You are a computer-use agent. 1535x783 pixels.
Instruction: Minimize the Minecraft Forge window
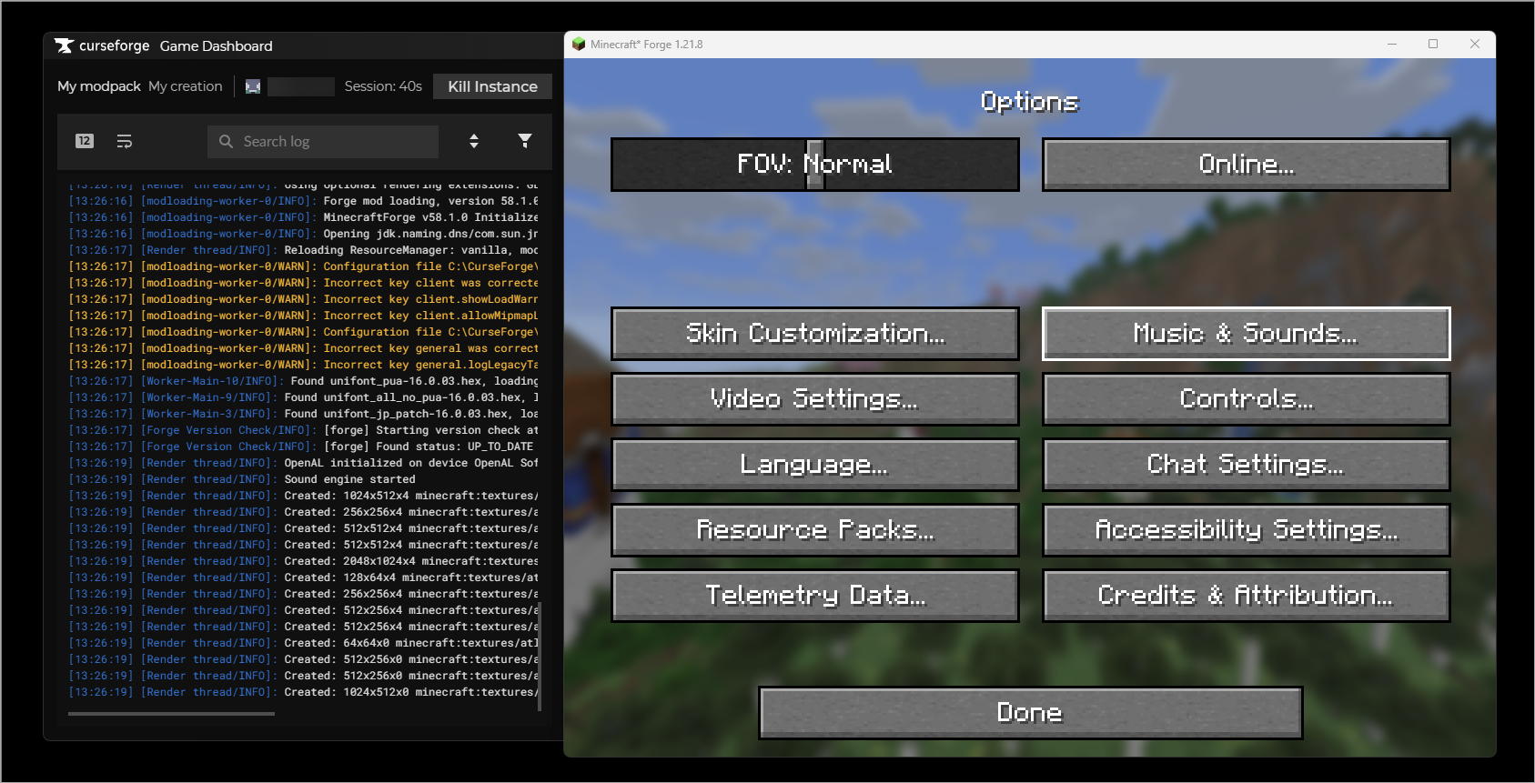(1392, 44)
